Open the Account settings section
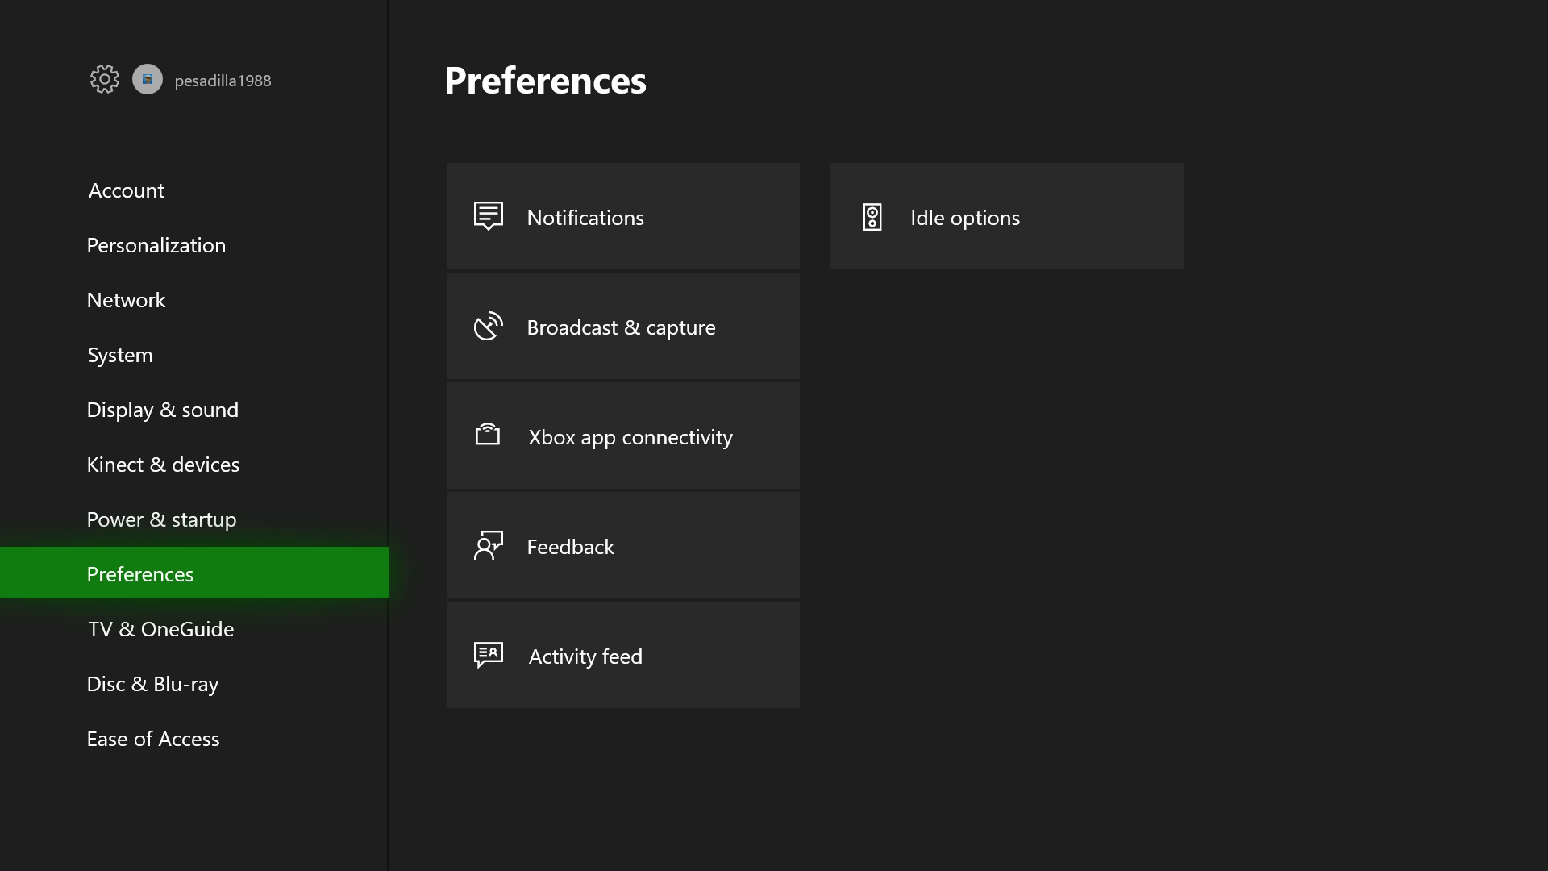The width and height of the screenshot is (1548, 871). click(127, 190)
